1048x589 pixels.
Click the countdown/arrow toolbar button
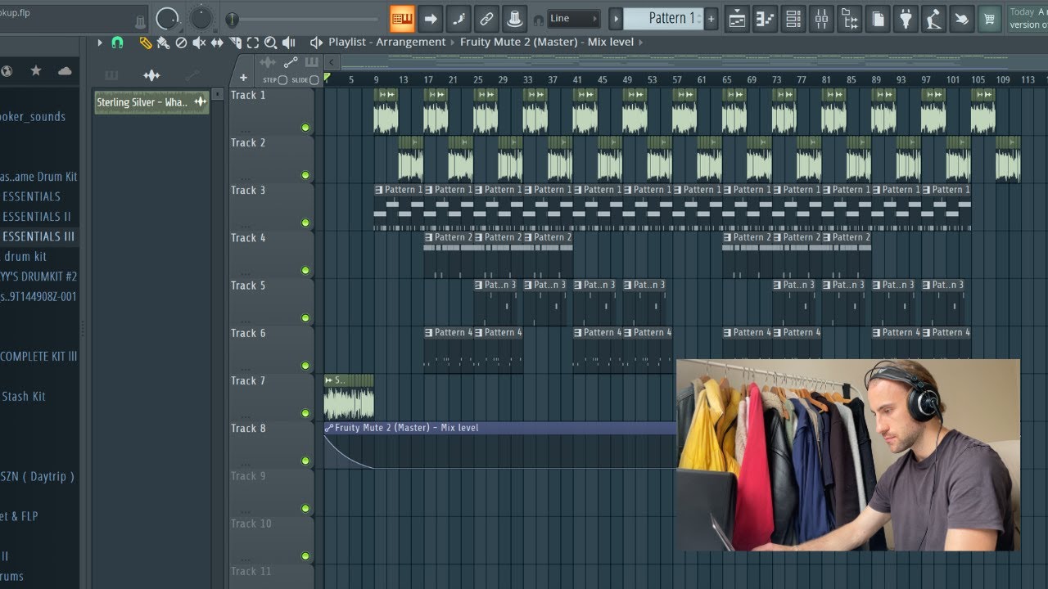click(430, 18)
